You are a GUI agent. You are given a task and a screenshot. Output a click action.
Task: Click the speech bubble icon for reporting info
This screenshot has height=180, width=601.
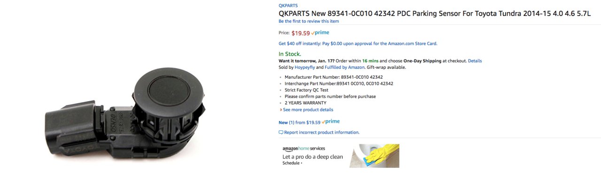pyautogui.click(x=281, y=133)
